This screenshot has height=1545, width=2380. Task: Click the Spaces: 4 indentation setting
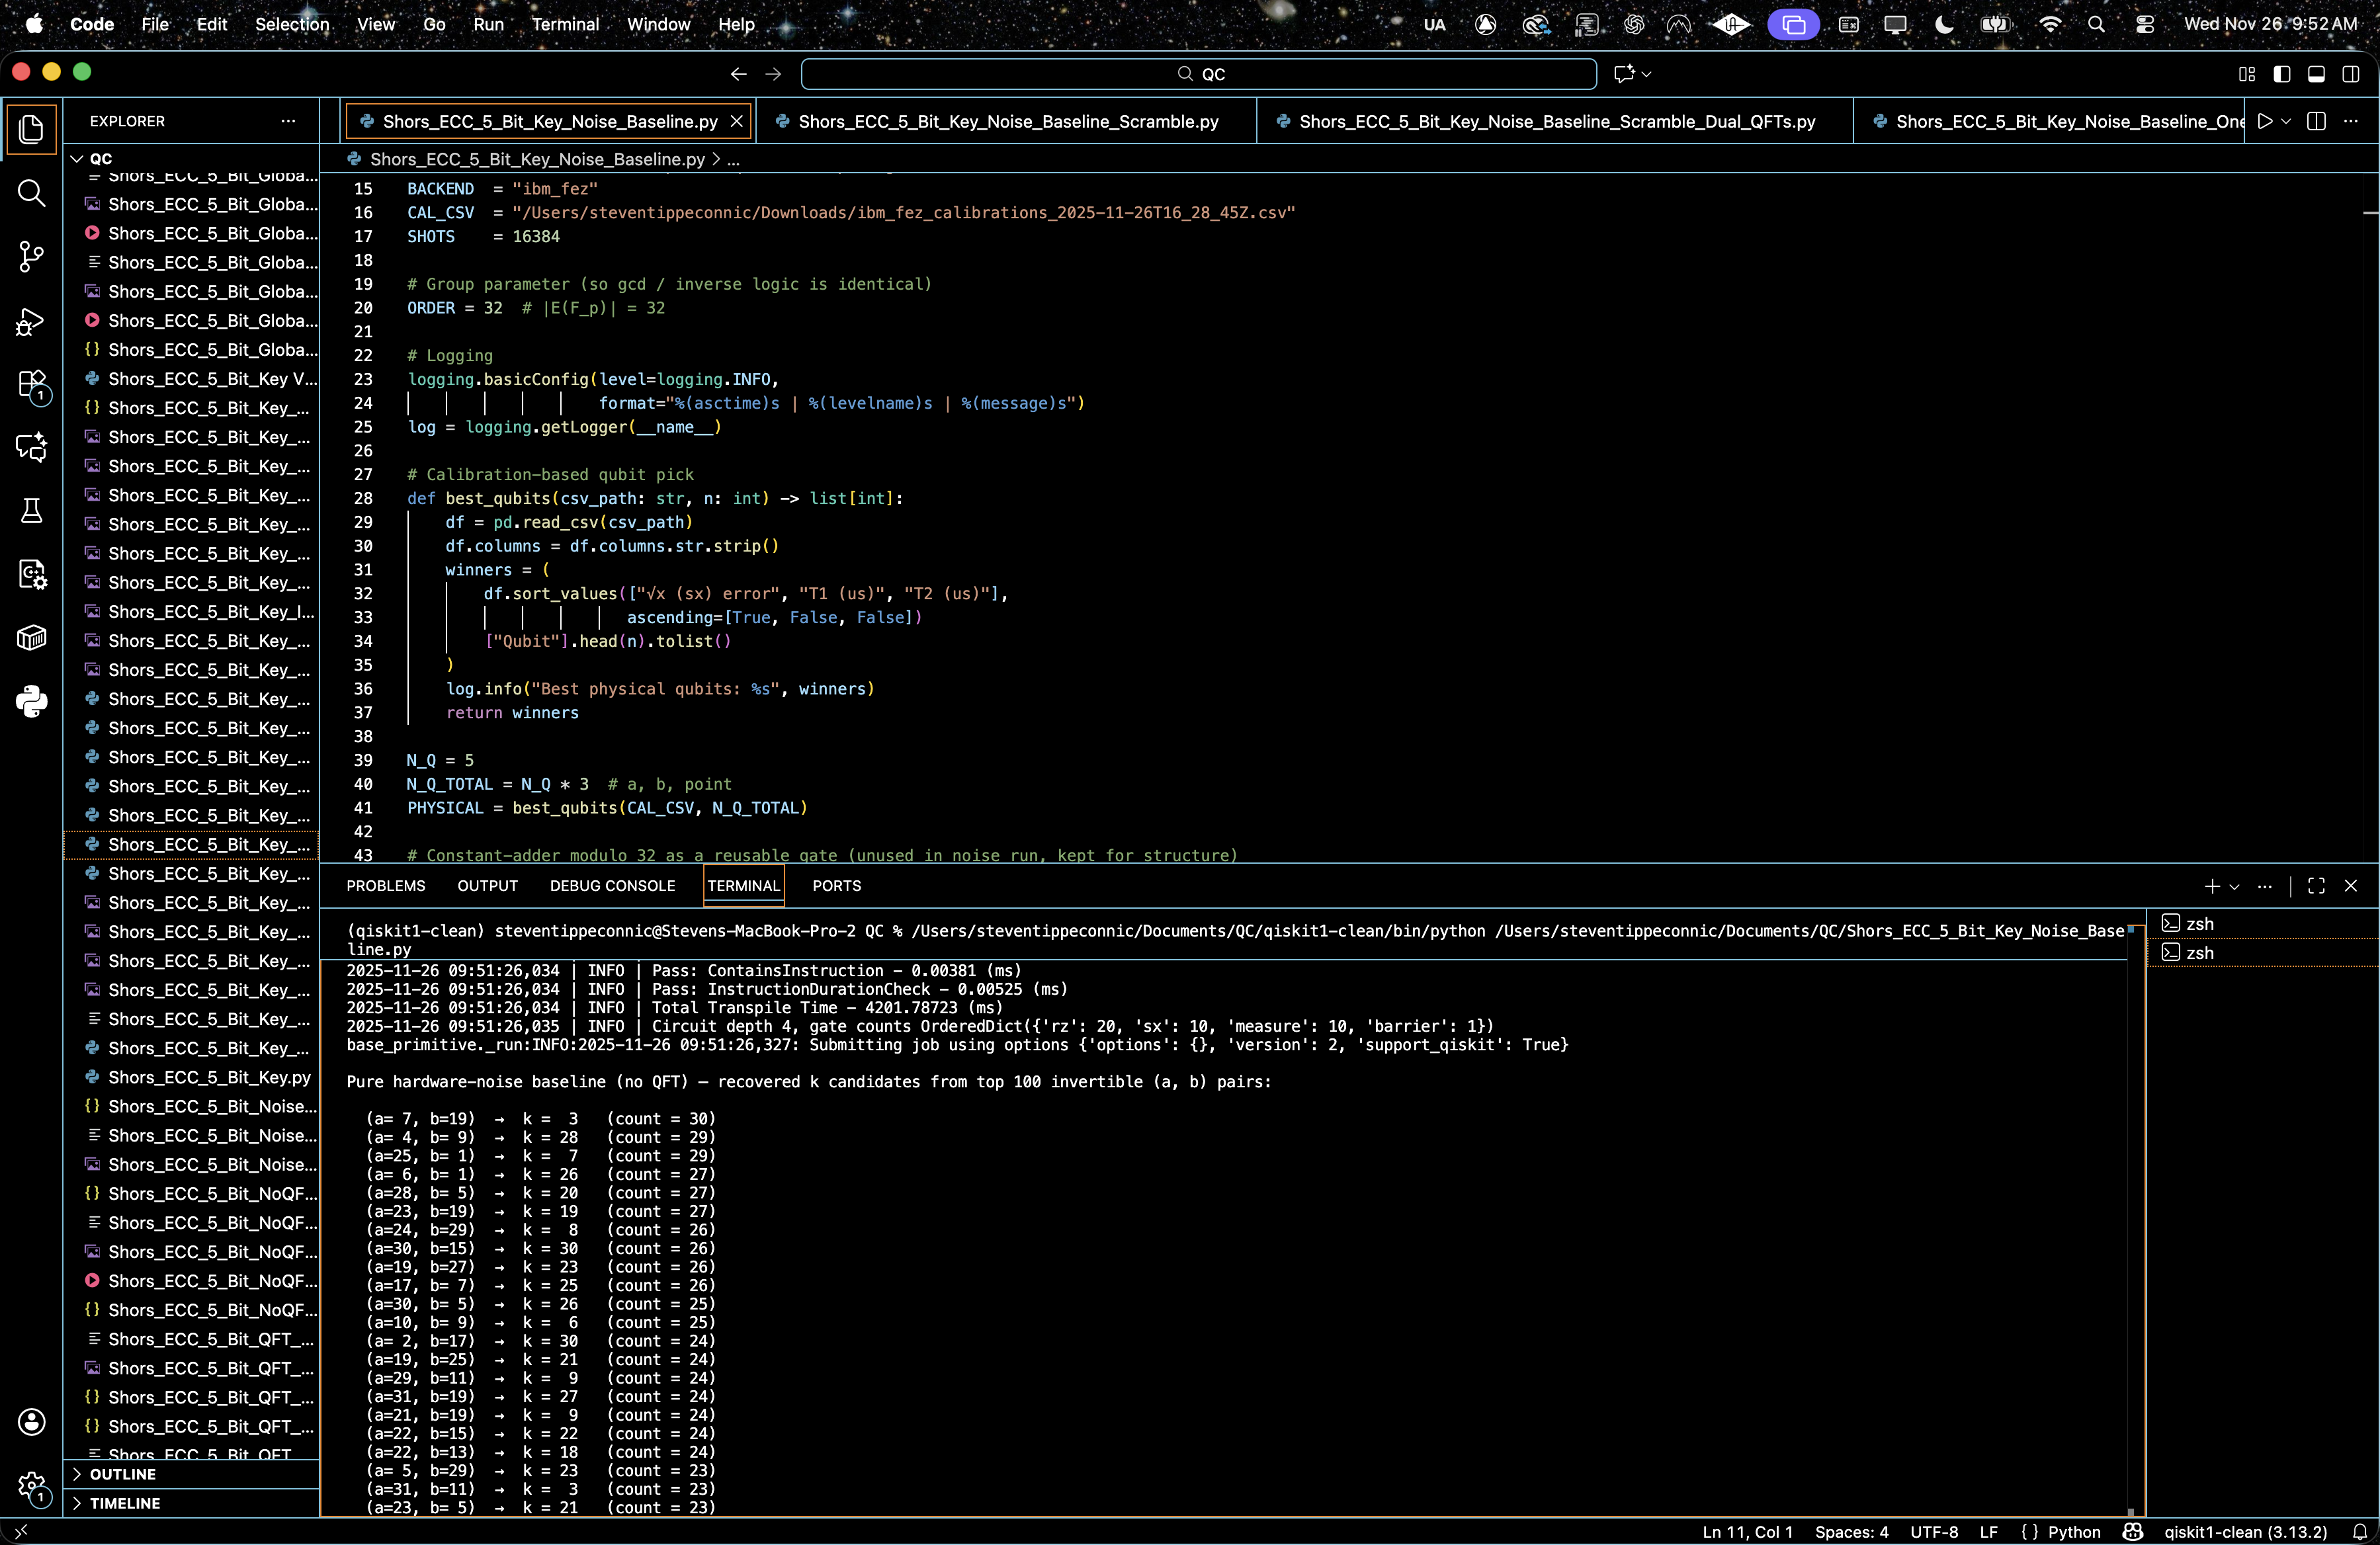tap(1851, 1532)
